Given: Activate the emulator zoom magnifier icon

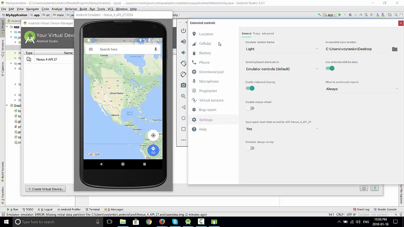Looking at the screenshot, I should coord(183,96).
